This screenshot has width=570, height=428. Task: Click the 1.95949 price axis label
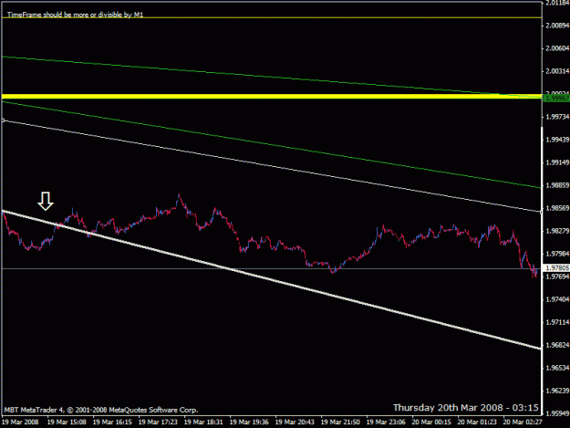[557, 413]
